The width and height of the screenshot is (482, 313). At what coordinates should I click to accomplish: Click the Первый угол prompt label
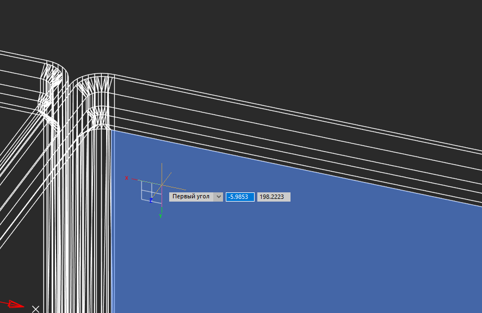coord(191,197)
